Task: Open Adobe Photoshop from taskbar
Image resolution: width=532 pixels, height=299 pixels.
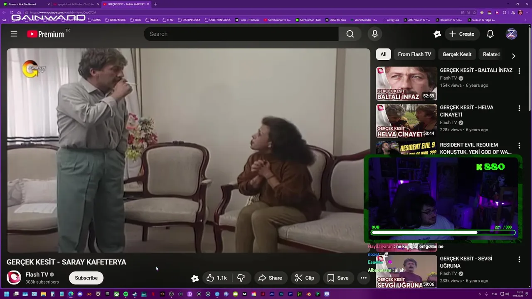Action: click(281, 294)
